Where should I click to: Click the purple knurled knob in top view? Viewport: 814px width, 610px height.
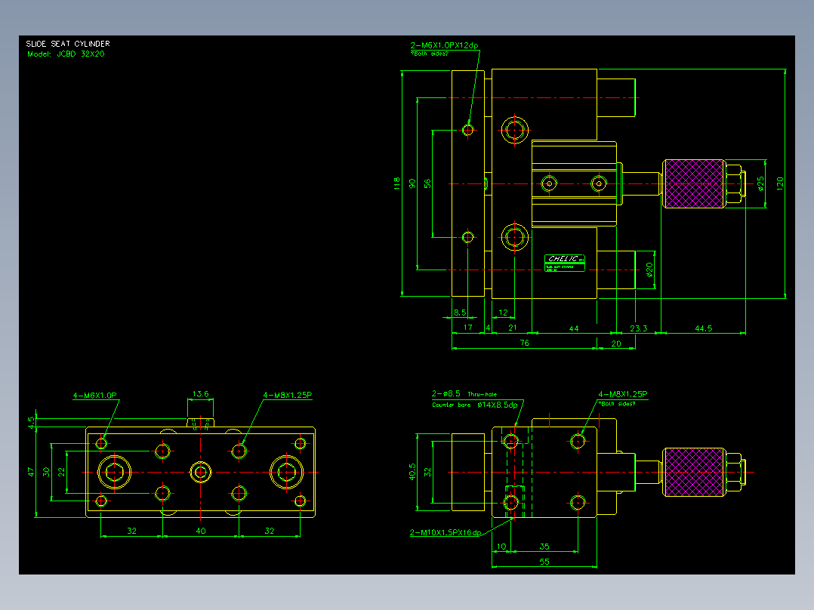point(694,183)
